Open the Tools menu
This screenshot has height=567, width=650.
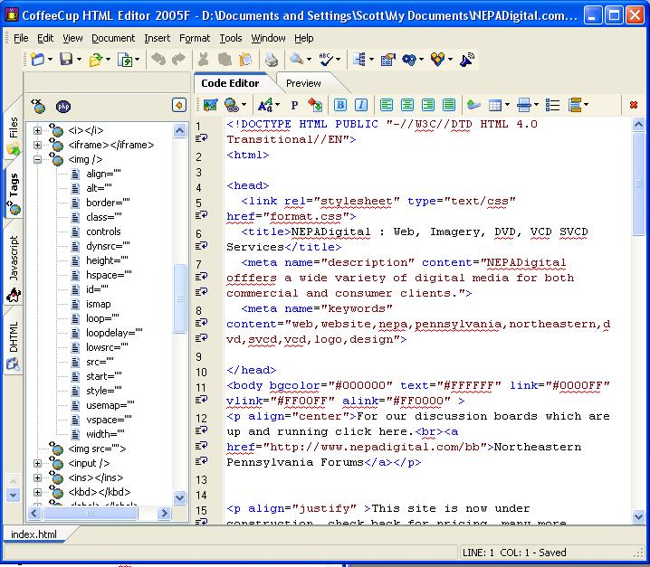pyautogui.click(x=231, y=38)
